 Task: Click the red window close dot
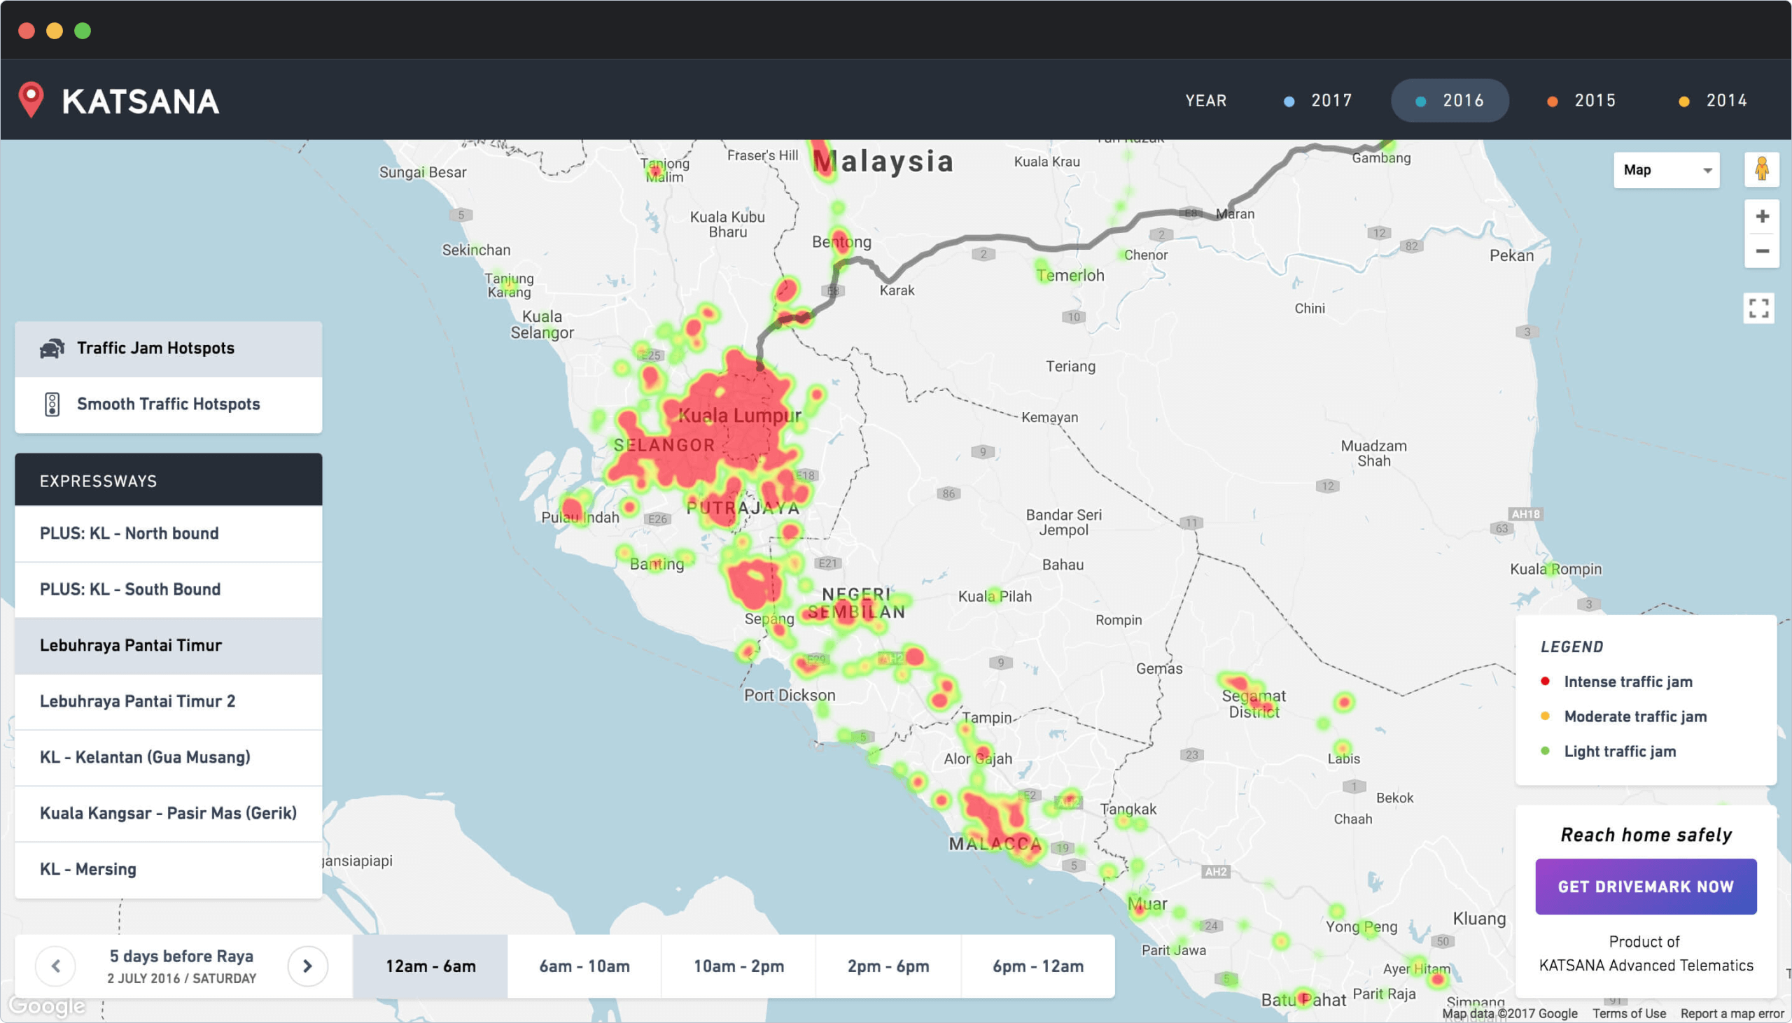(x=27, y=31)
